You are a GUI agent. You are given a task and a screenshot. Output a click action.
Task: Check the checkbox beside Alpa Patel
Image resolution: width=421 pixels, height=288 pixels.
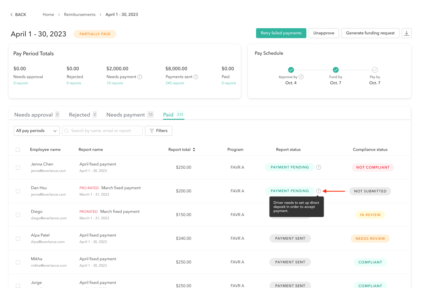pos(18,238)
